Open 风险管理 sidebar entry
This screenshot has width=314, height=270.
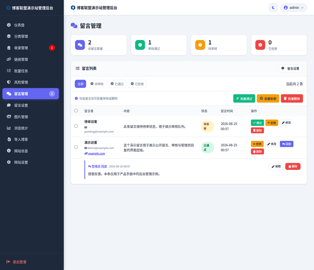point(31,82)
